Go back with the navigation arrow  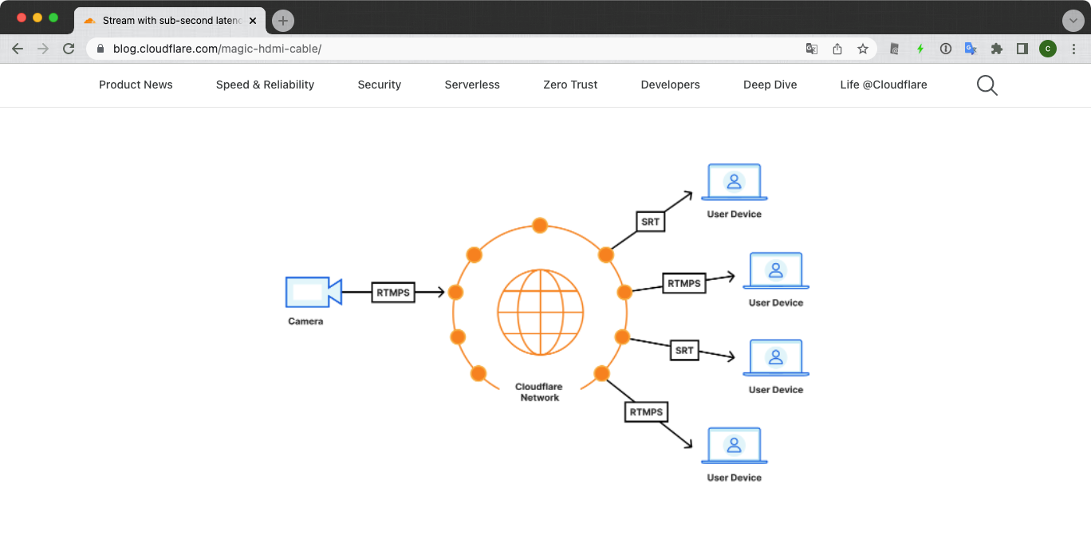[x=18, y=49]
